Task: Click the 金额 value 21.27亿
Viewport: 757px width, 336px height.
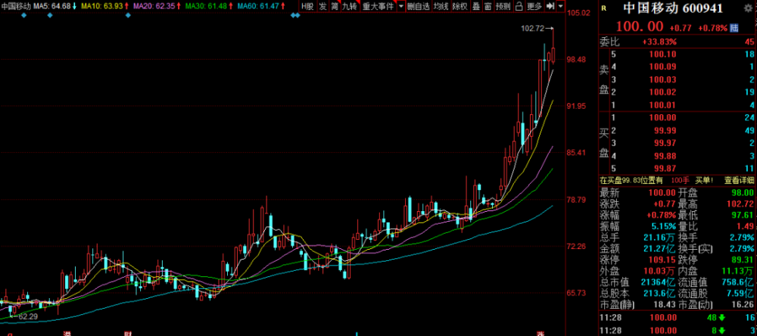Action: tap(660, 249)
